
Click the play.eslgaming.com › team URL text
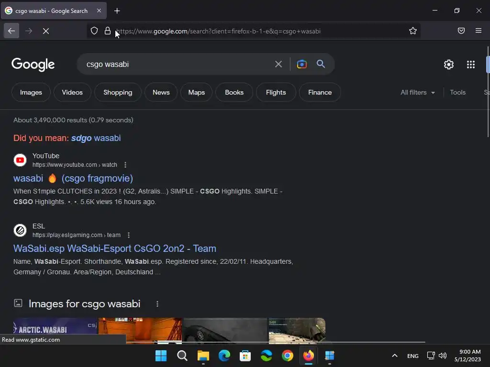(x=77, y=235)
